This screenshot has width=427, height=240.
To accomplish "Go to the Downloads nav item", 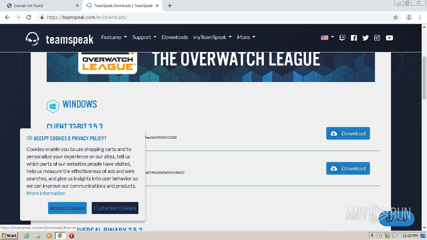I will (x=175, y=37).
